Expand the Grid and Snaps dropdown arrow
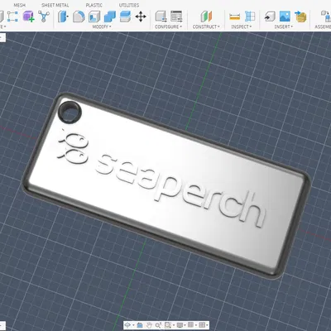The width and height of the screenshot is (331, 331). coord(196,325)
